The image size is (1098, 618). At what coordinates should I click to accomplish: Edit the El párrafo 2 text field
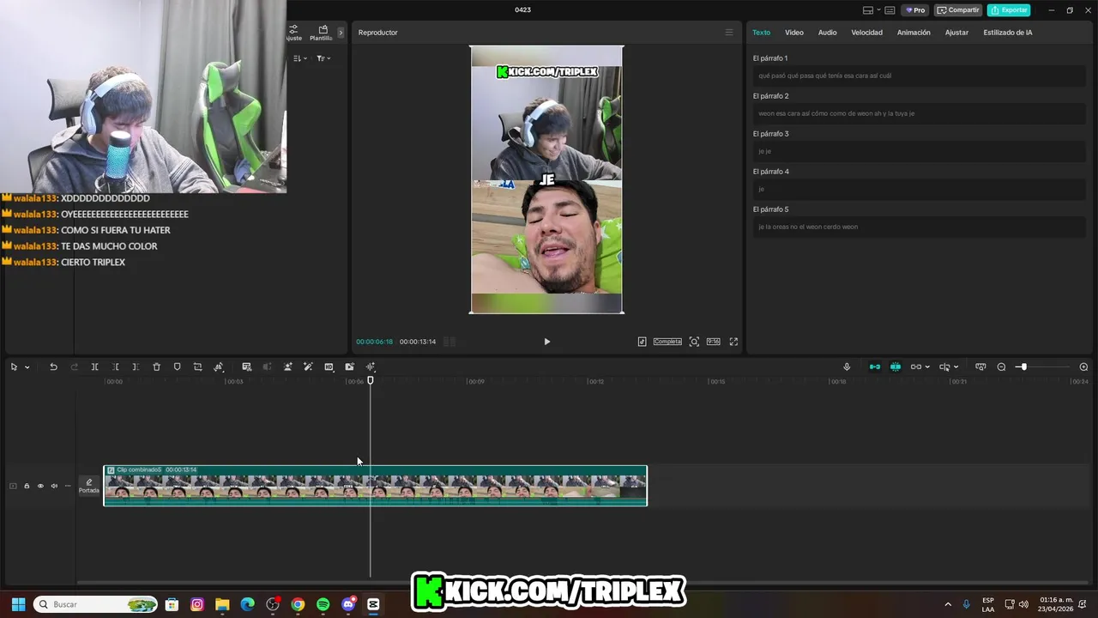[x=918, y=113]
